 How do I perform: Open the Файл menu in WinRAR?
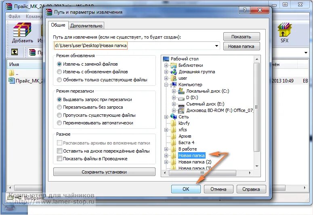pyautogui.click(x=15, y=17)
